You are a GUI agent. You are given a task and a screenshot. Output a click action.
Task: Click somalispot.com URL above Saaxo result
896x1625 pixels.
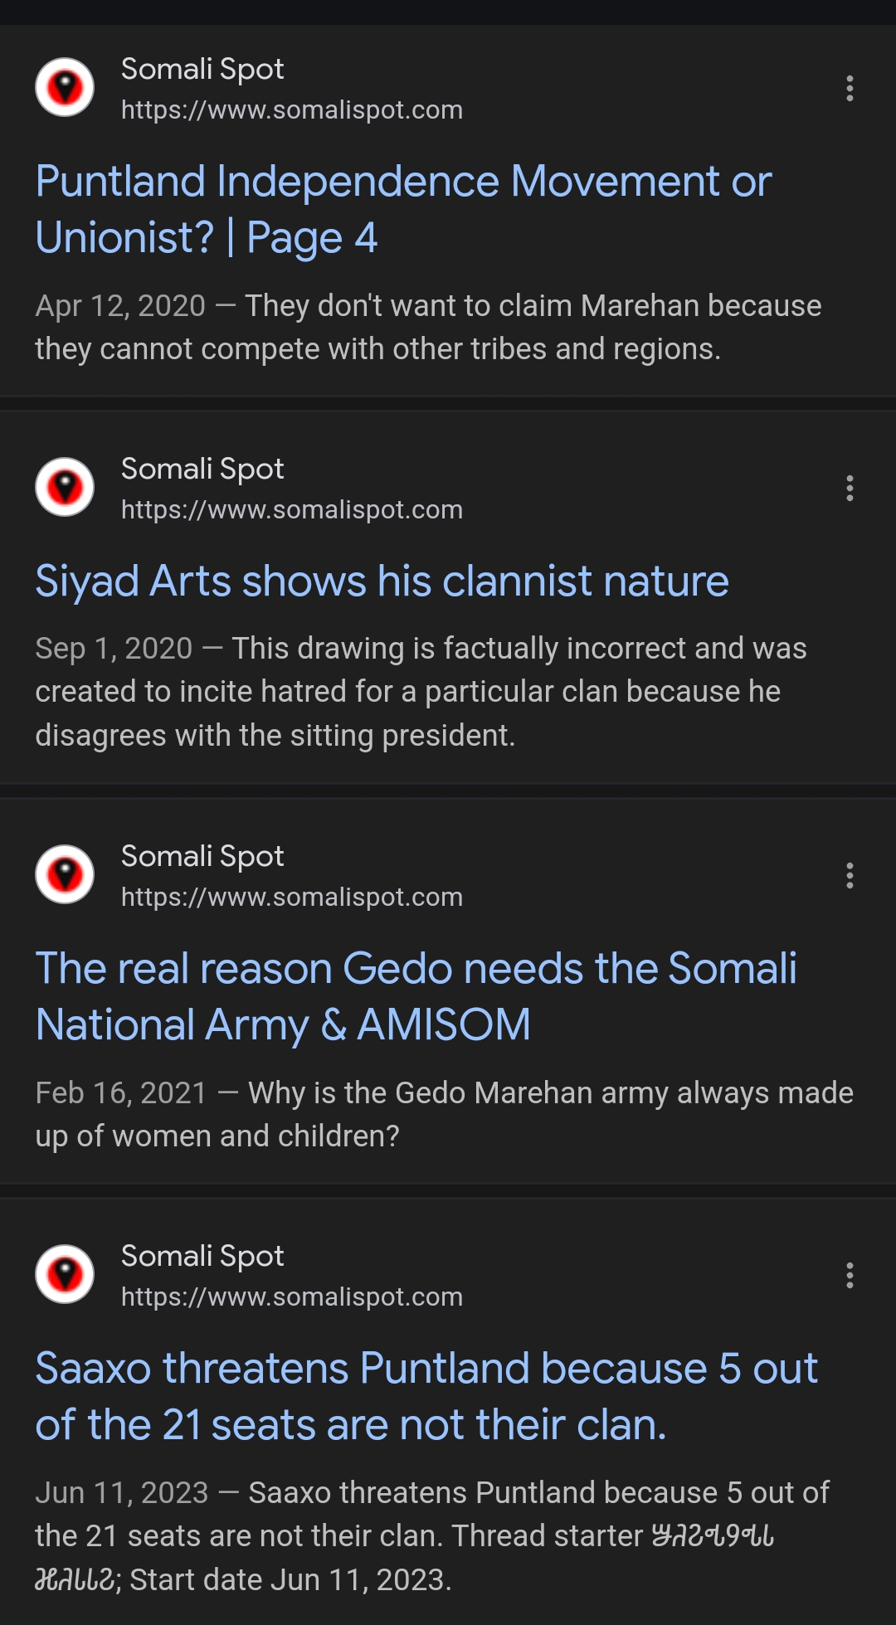pos(292,1297)
